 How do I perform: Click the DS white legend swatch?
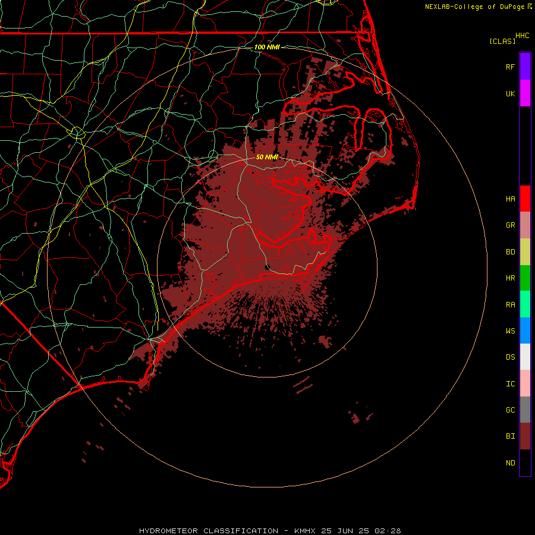coord(525,357)
